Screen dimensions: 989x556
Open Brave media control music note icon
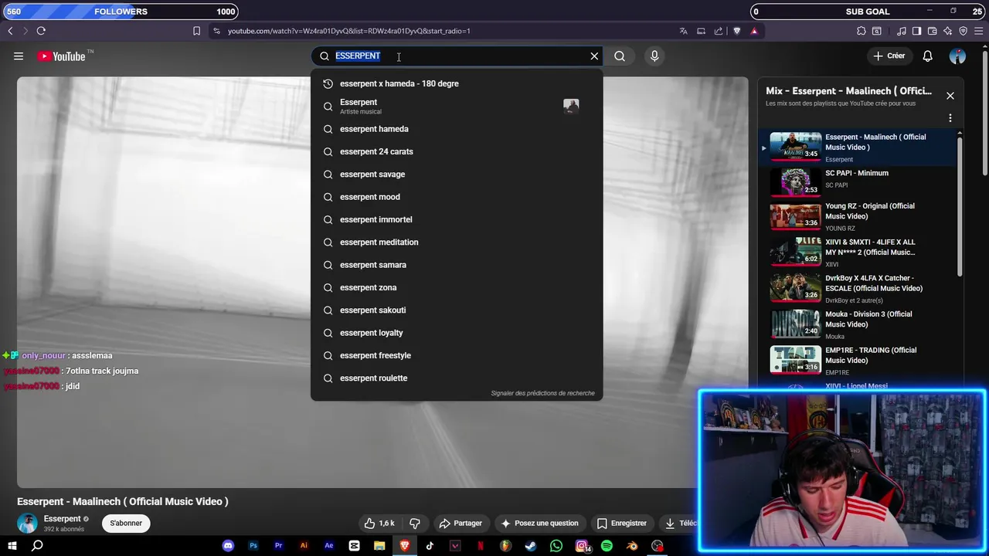coord(902,31)
